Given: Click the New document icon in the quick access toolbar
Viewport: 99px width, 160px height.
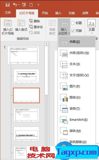Looking at the screenshot, I should tap(31, 5).
